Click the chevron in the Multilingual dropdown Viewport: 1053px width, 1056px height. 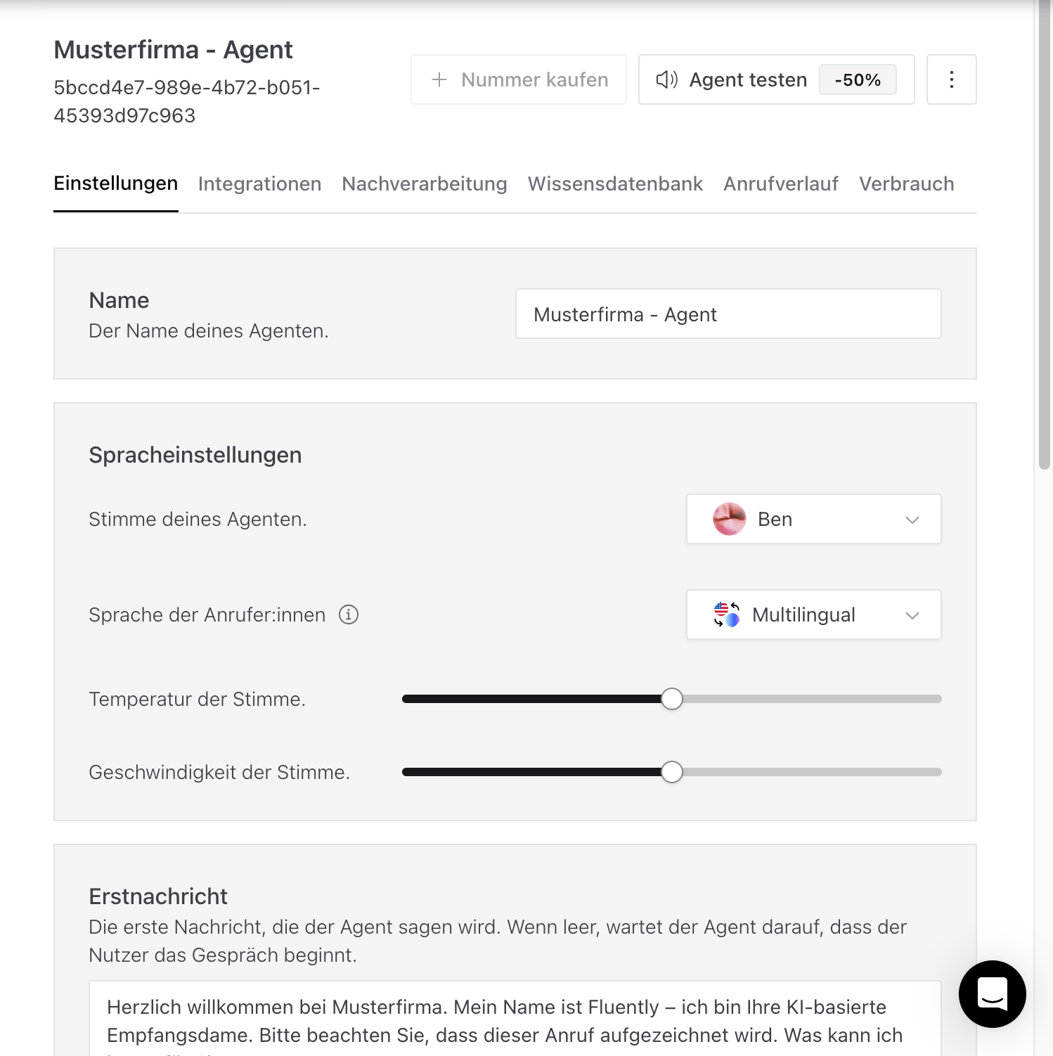coord(912,615)
